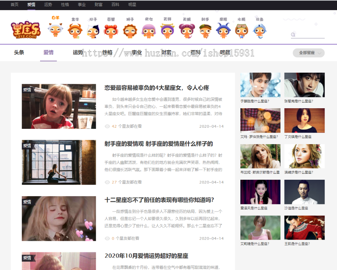Click the sleeping blonde girl article thumbnail
The width and height of the screenshot is (337, 270).
pyautogui.click(x=59, y=219)
